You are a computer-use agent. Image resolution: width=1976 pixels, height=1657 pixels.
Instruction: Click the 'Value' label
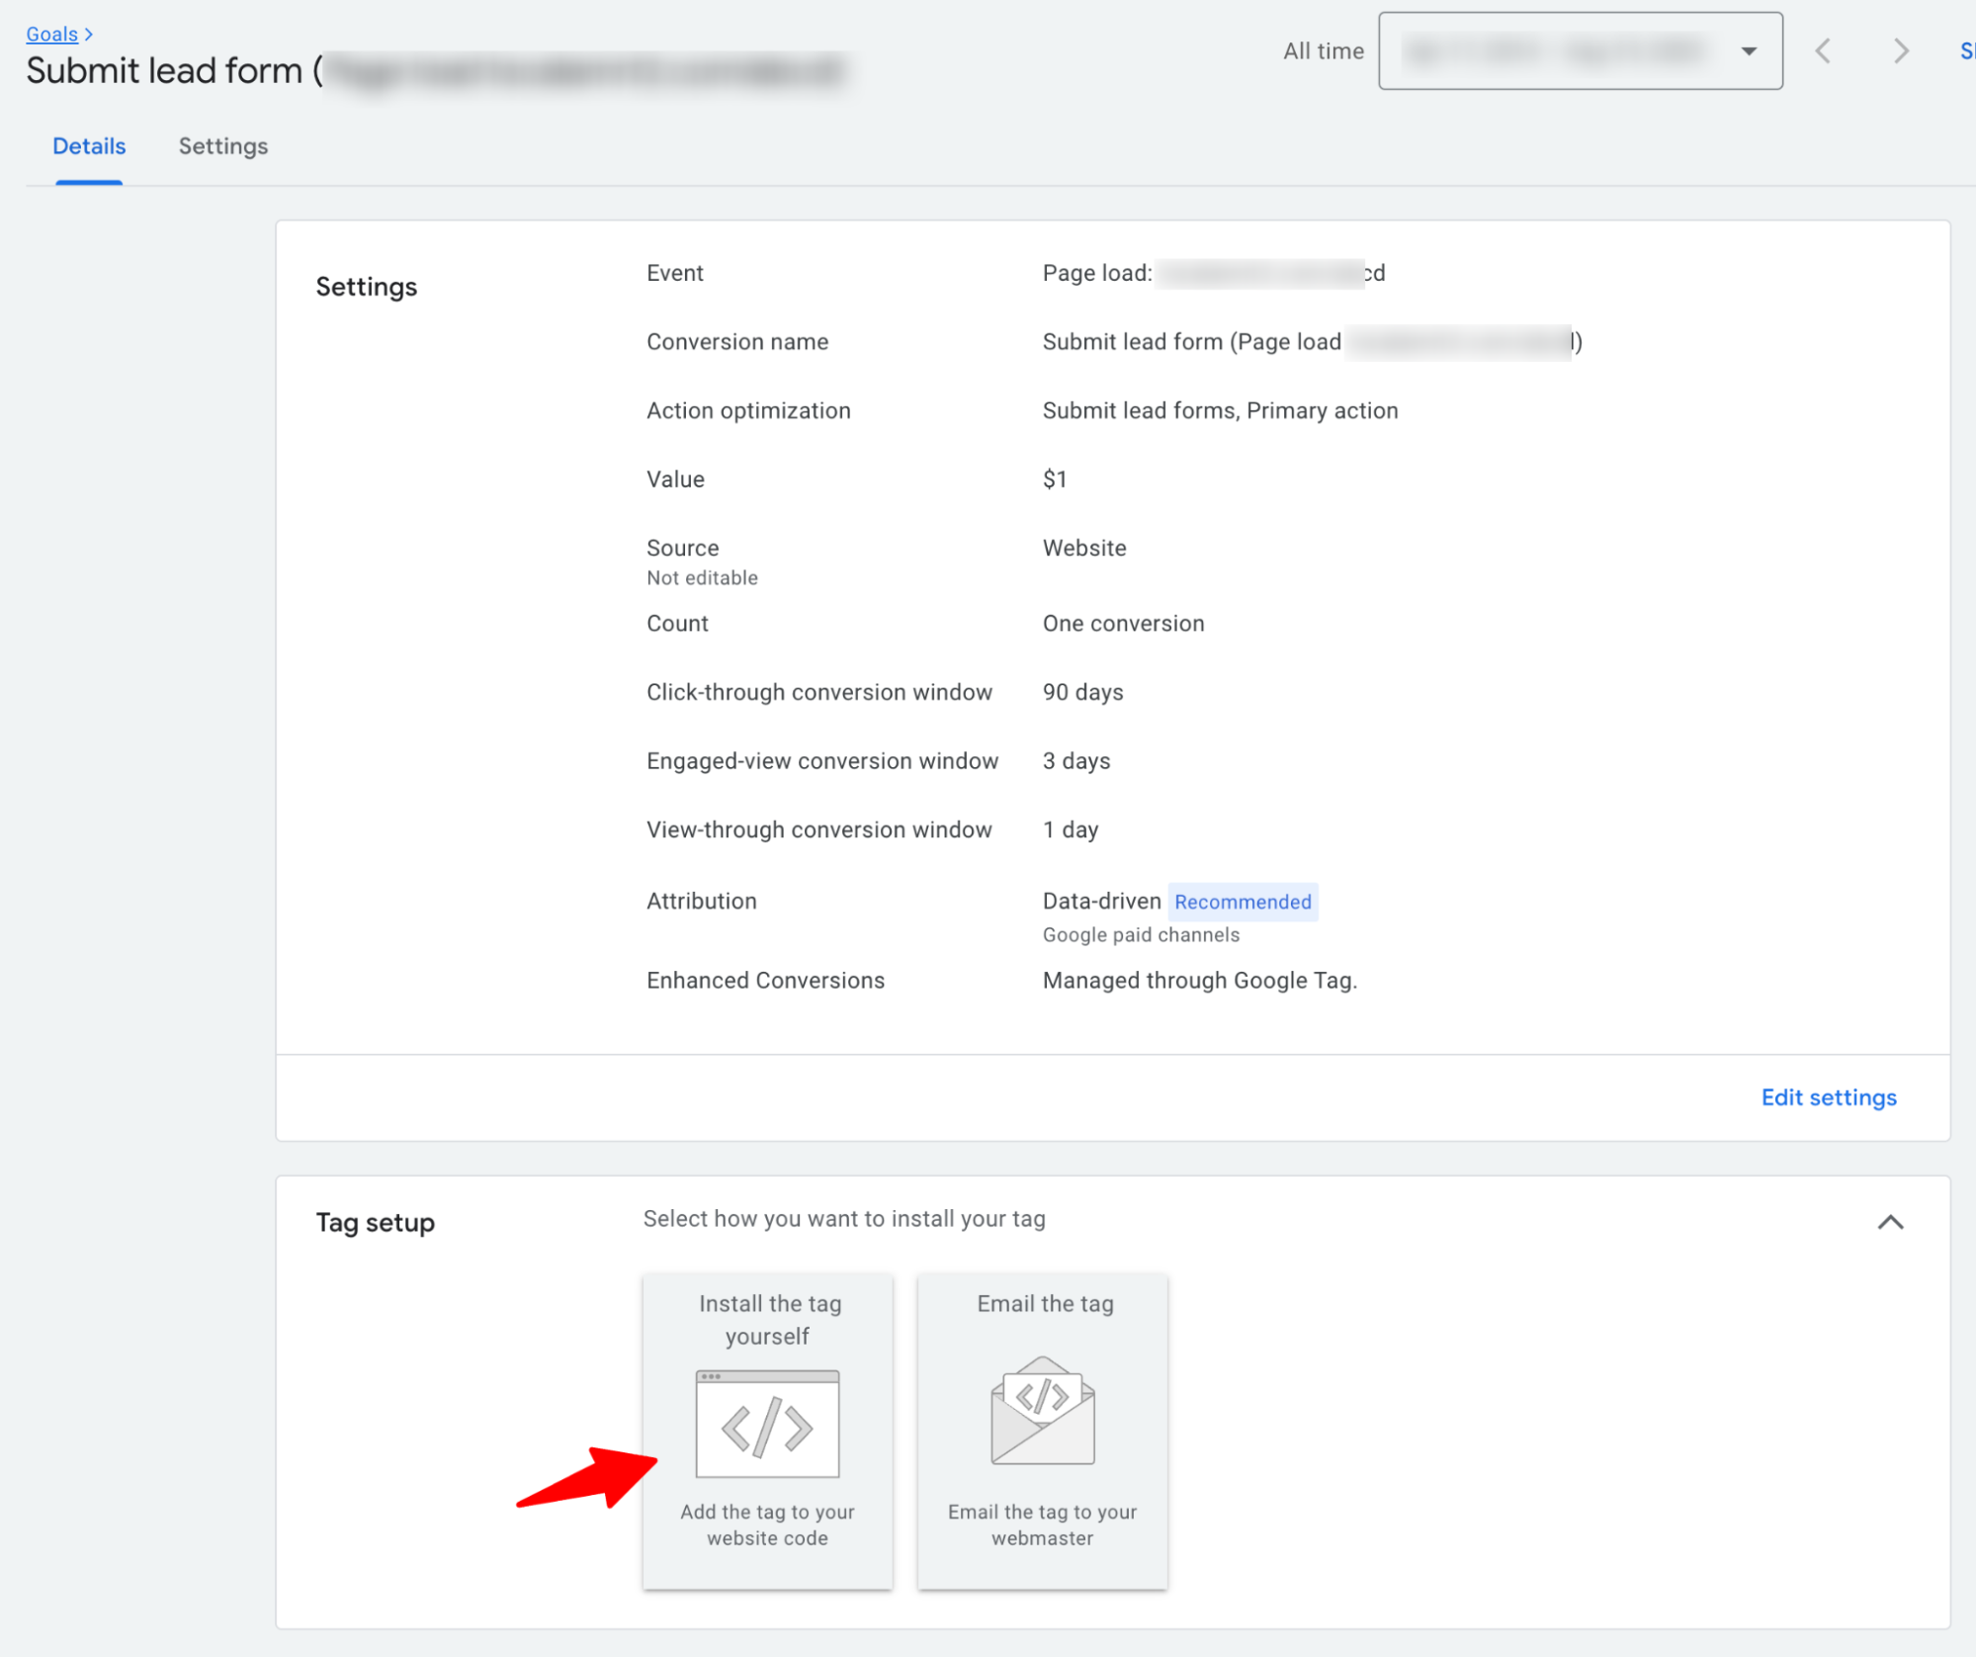pyautogui.click(x=675, y=480)
